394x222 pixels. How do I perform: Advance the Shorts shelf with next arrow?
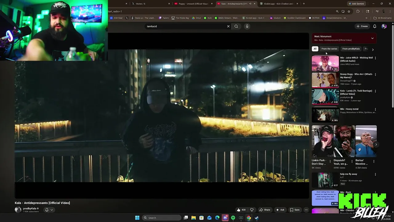(x=376, y=144)
